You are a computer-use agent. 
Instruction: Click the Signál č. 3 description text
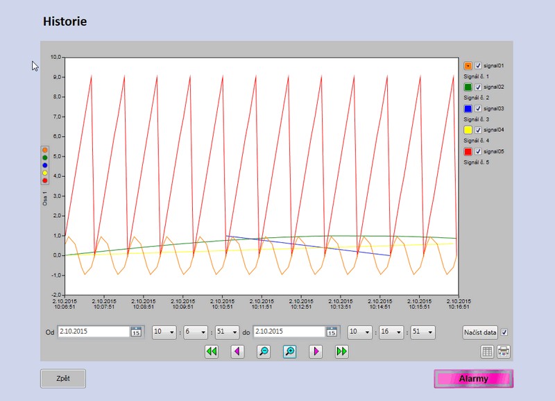pyautogui.click(x=477, y=119)
